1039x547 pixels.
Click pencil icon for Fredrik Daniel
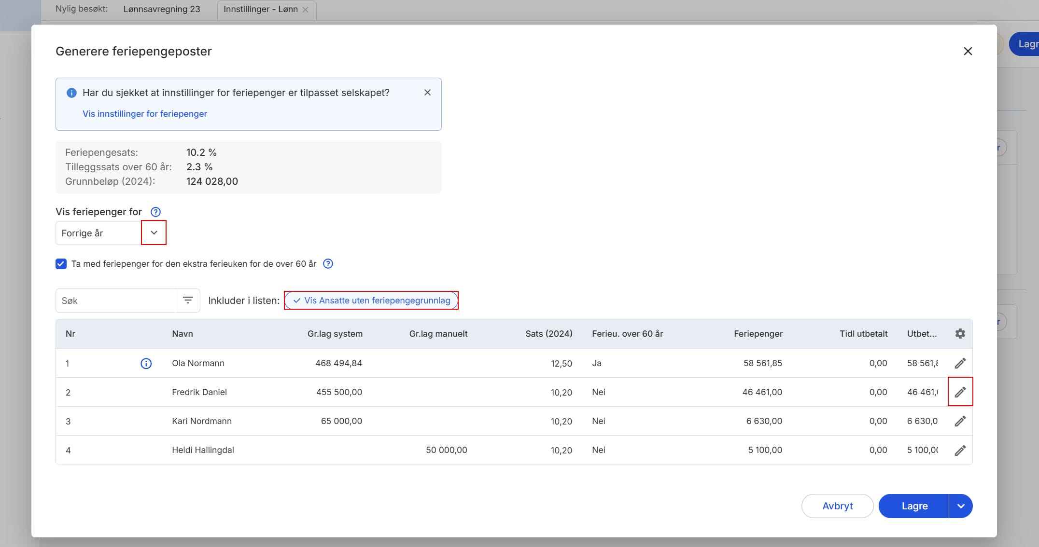(960, 392)
